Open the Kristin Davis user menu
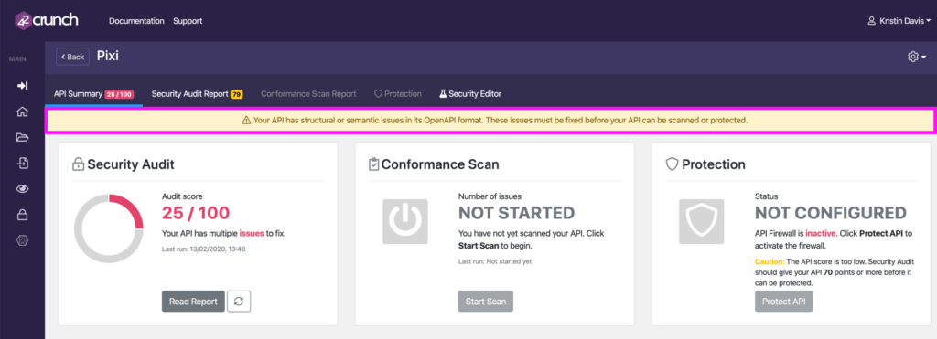 click(x=899, y=21)
